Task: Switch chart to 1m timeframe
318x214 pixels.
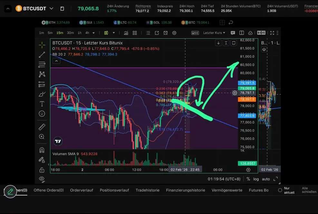Action: coord(42,33)
